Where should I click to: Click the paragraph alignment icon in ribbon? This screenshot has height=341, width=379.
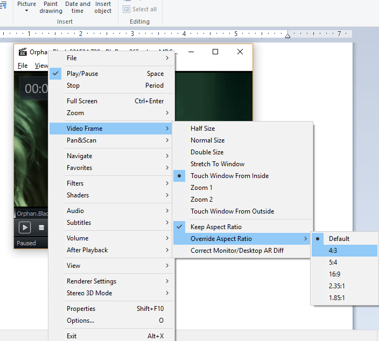coord(3,5)
